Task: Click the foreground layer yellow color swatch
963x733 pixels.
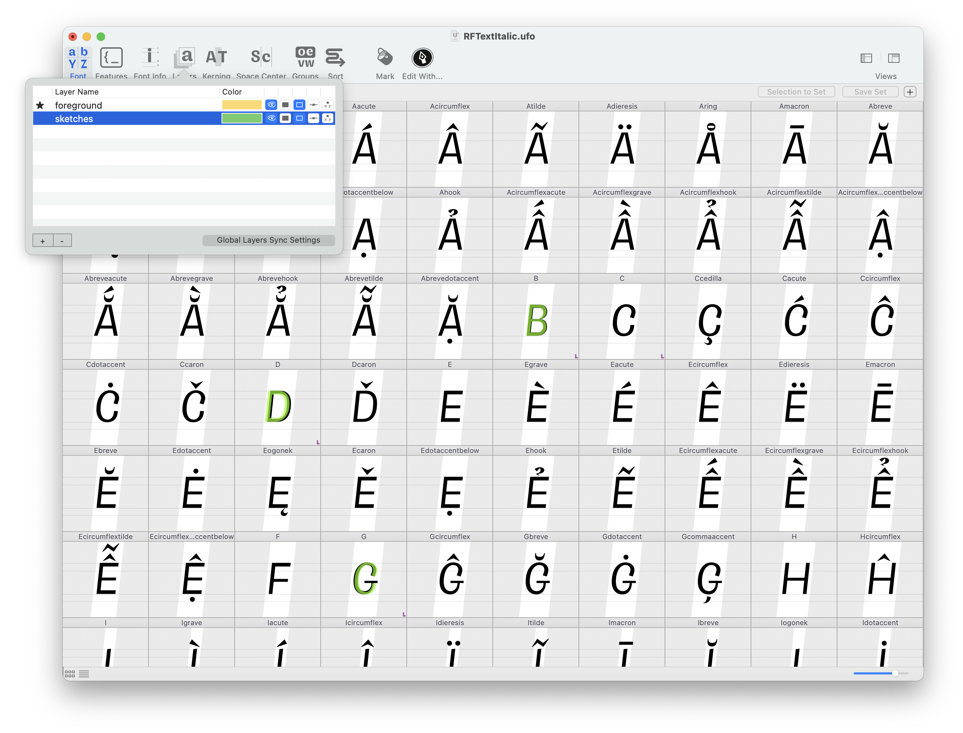Action: click(241, 105)
